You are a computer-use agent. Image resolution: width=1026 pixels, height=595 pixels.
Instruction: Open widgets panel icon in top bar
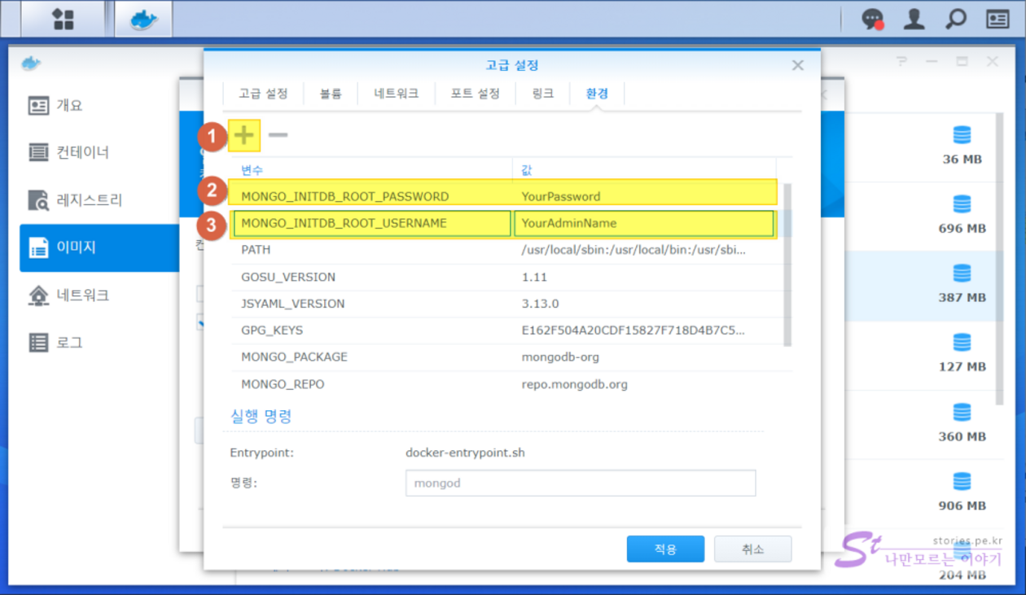(997, 20)
